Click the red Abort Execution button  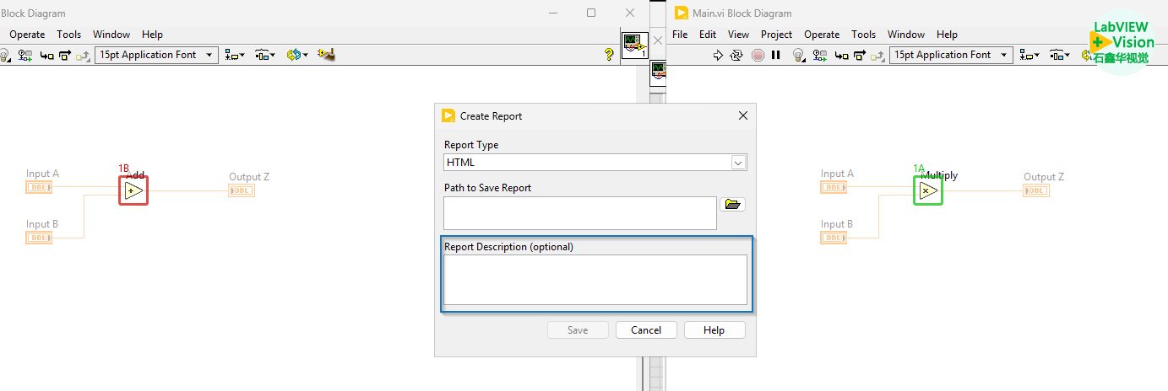pyautogui.click(x=758, y=55)
